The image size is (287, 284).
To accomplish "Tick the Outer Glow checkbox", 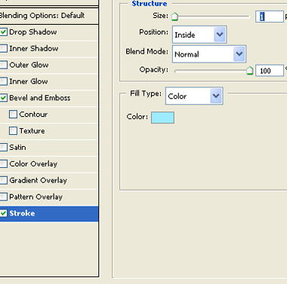I will (3, 65).
